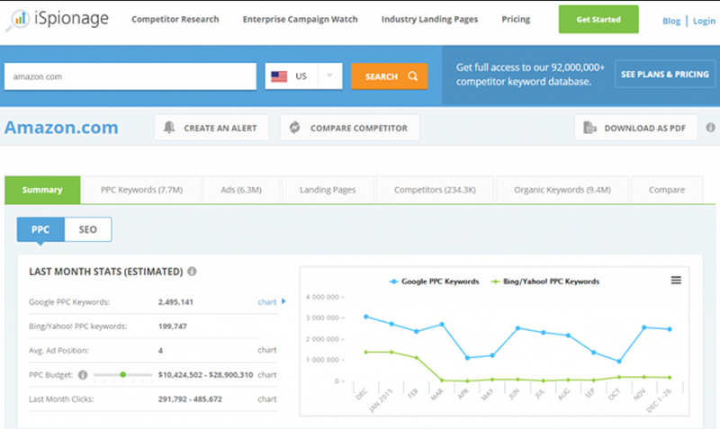Select Ads (6.3M) tab
Viewport: 720px width, 429px height.
point(241,190)
